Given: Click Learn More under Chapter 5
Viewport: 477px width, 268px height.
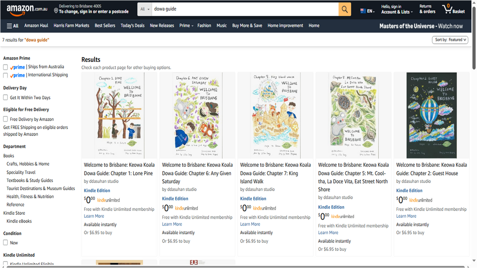Looking at the screenshot, I should click(x=328, y=232).
